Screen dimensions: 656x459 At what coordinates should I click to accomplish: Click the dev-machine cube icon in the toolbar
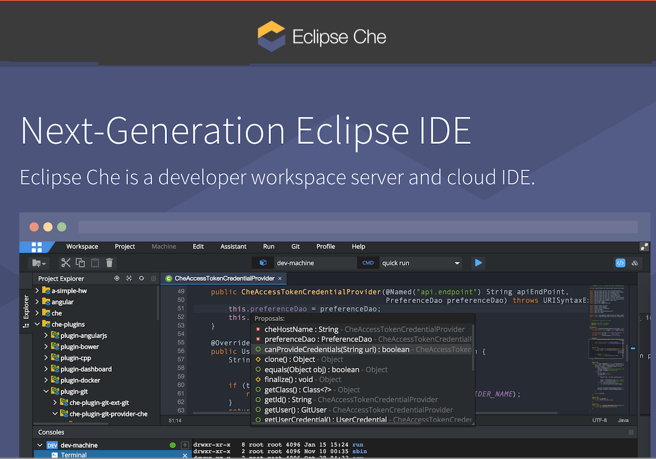point(263,262)
